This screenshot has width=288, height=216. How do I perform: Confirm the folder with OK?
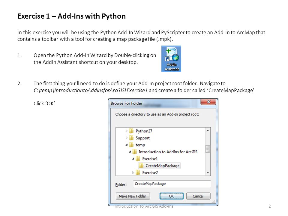click(x=171, y=196)
